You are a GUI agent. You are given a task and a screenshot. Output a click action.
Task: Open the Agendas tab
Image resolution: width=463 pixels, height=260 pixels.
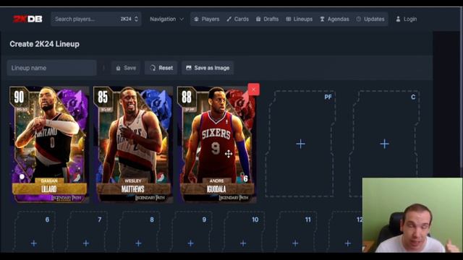point(334,19)
